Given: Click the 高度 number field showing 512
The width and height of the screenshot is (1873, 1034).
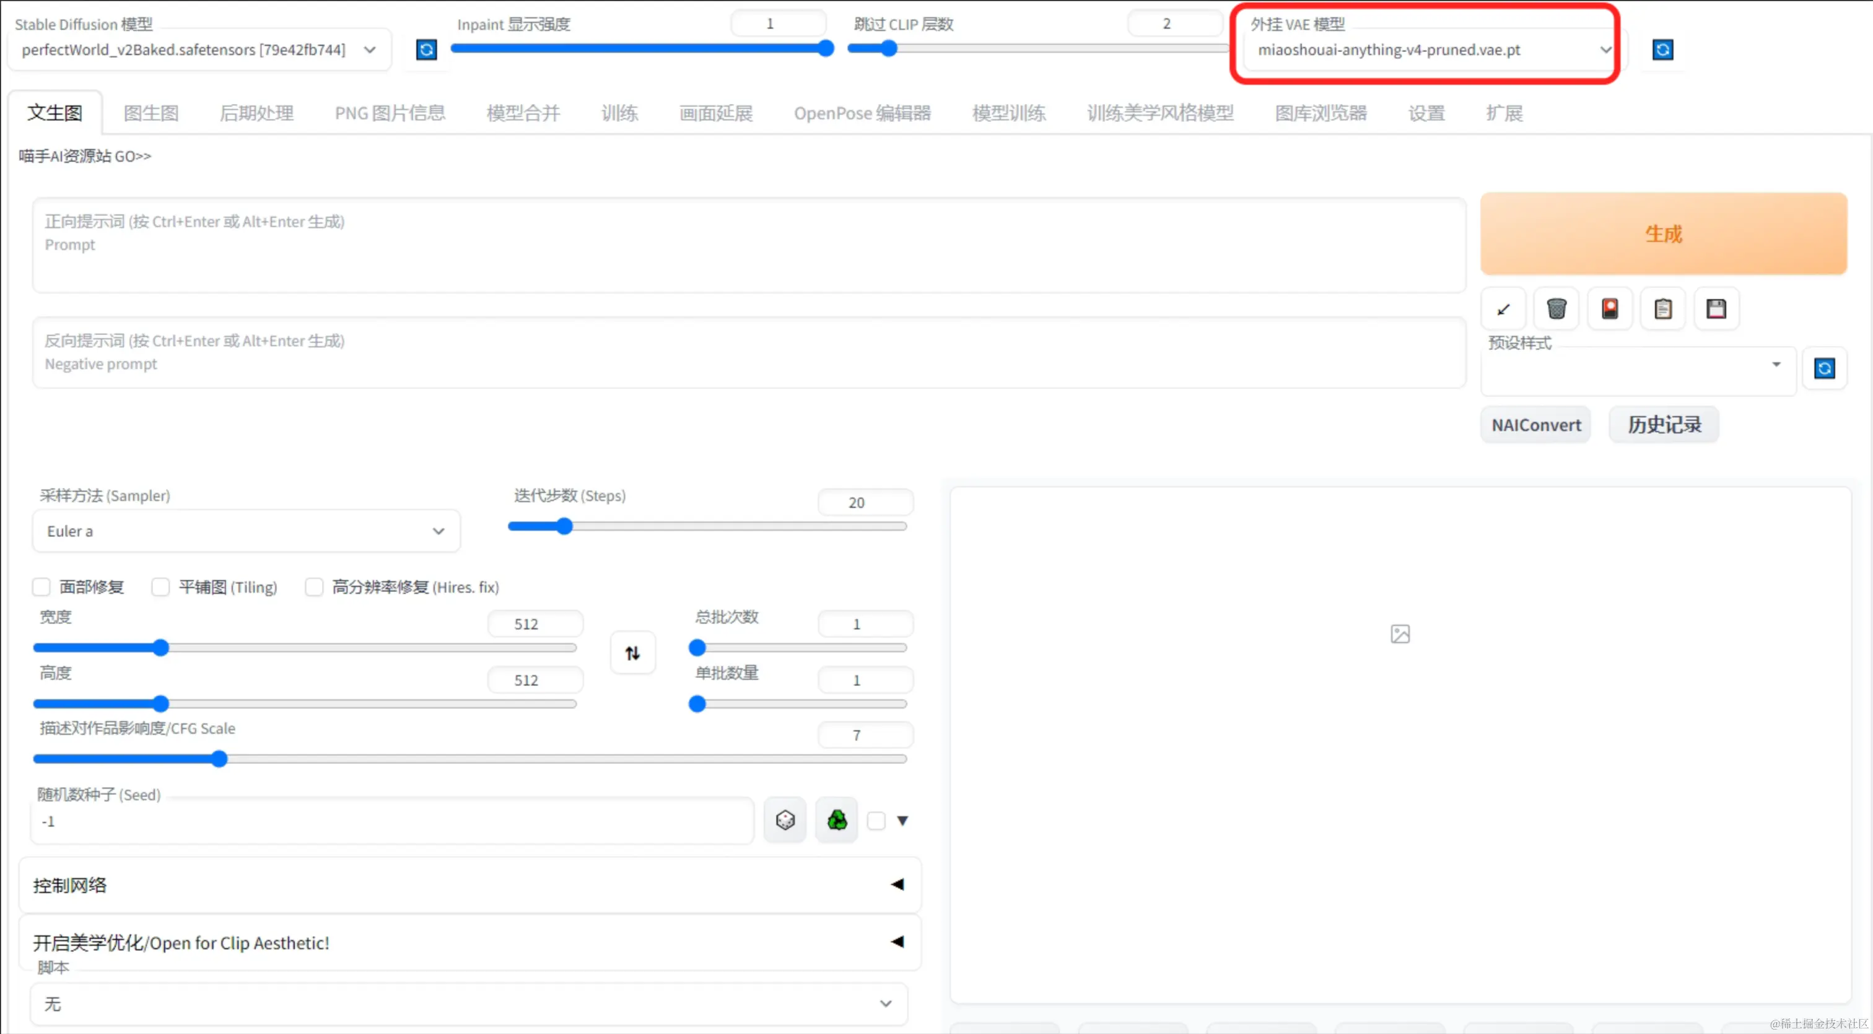Looking at the screenshot, I should tap(535, 680).
